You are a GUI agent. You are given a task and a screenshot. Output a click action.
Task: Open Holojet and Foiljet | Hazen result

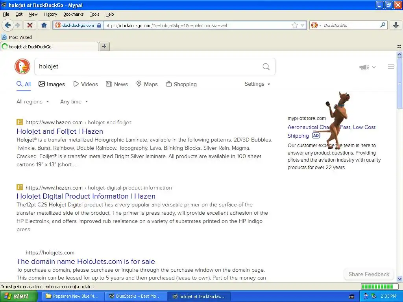coord(60,131)
